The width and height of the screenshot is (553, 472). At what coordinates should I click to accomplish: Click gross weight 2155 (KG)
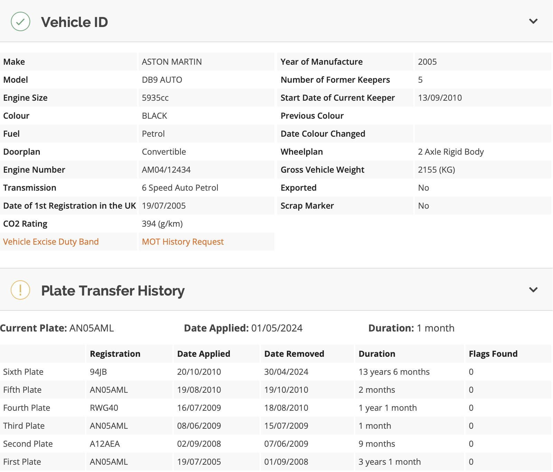437,170
